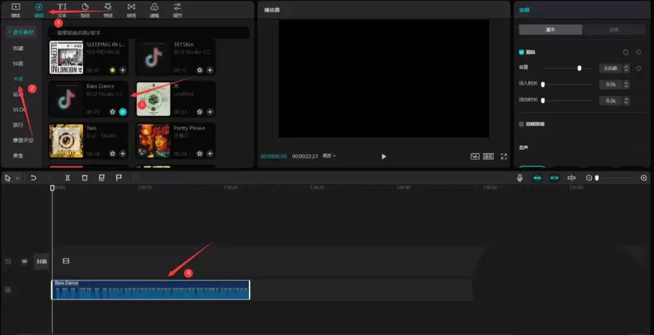Open the 媒体 media tab
The height and width of the screenshot is (335, 654).
pos(15,10)
